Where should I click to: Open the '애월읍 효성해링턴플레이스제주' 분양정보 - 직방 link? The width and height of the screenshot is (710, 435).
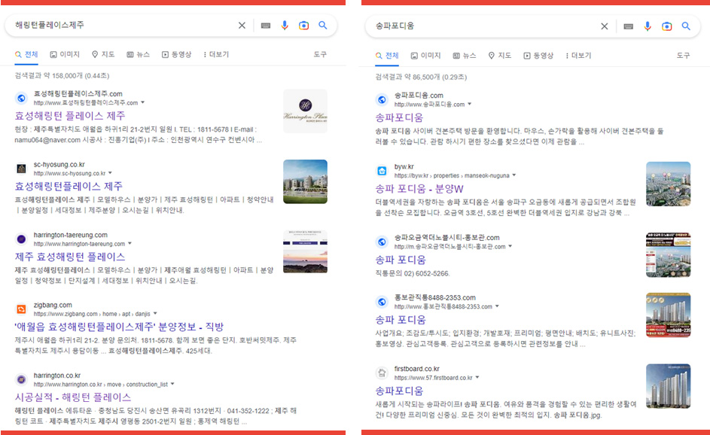tap(120, 327)
